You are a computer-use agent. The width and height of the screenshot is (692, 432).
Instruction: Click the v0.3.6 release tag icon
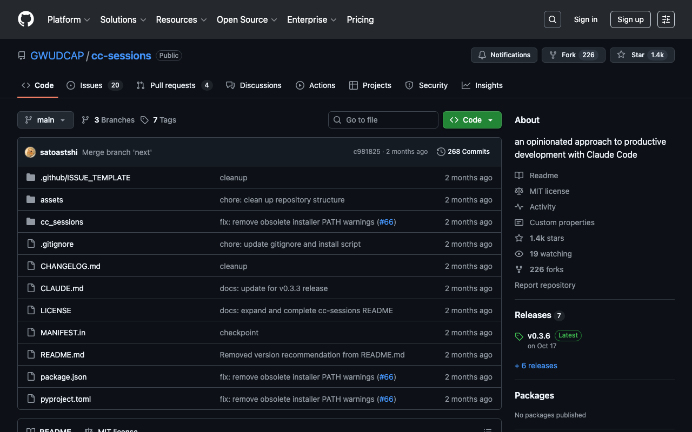click(519, 336)
